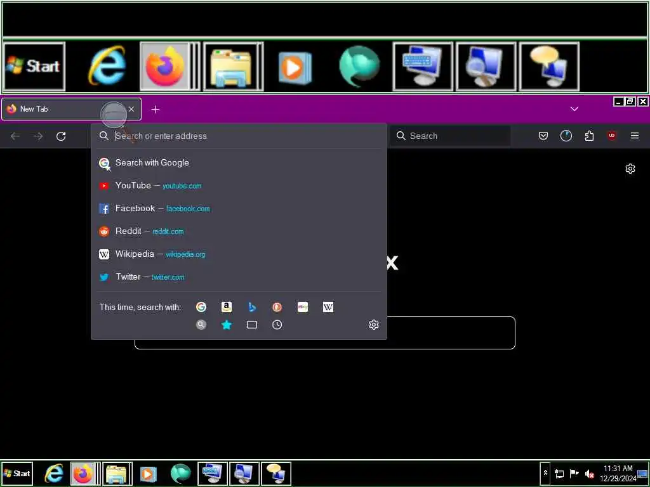The image size is (650, 487).
Task: Focus the Search or enter address field
Action: 239,136
